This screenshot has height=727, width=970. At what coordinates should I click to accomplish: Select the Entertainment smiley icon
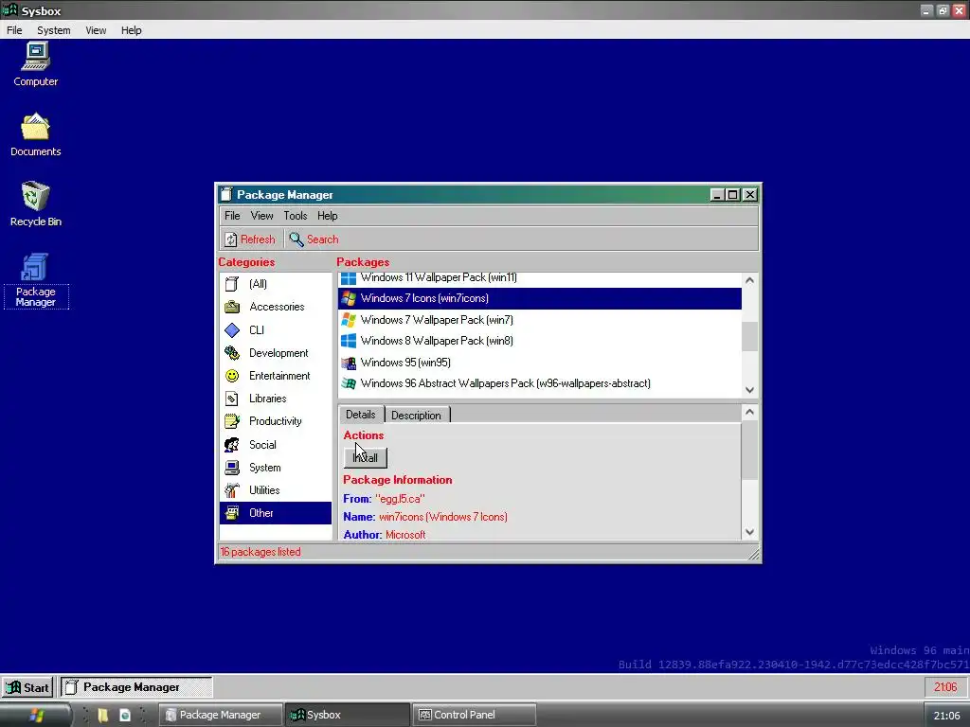(x=232, y=376)
